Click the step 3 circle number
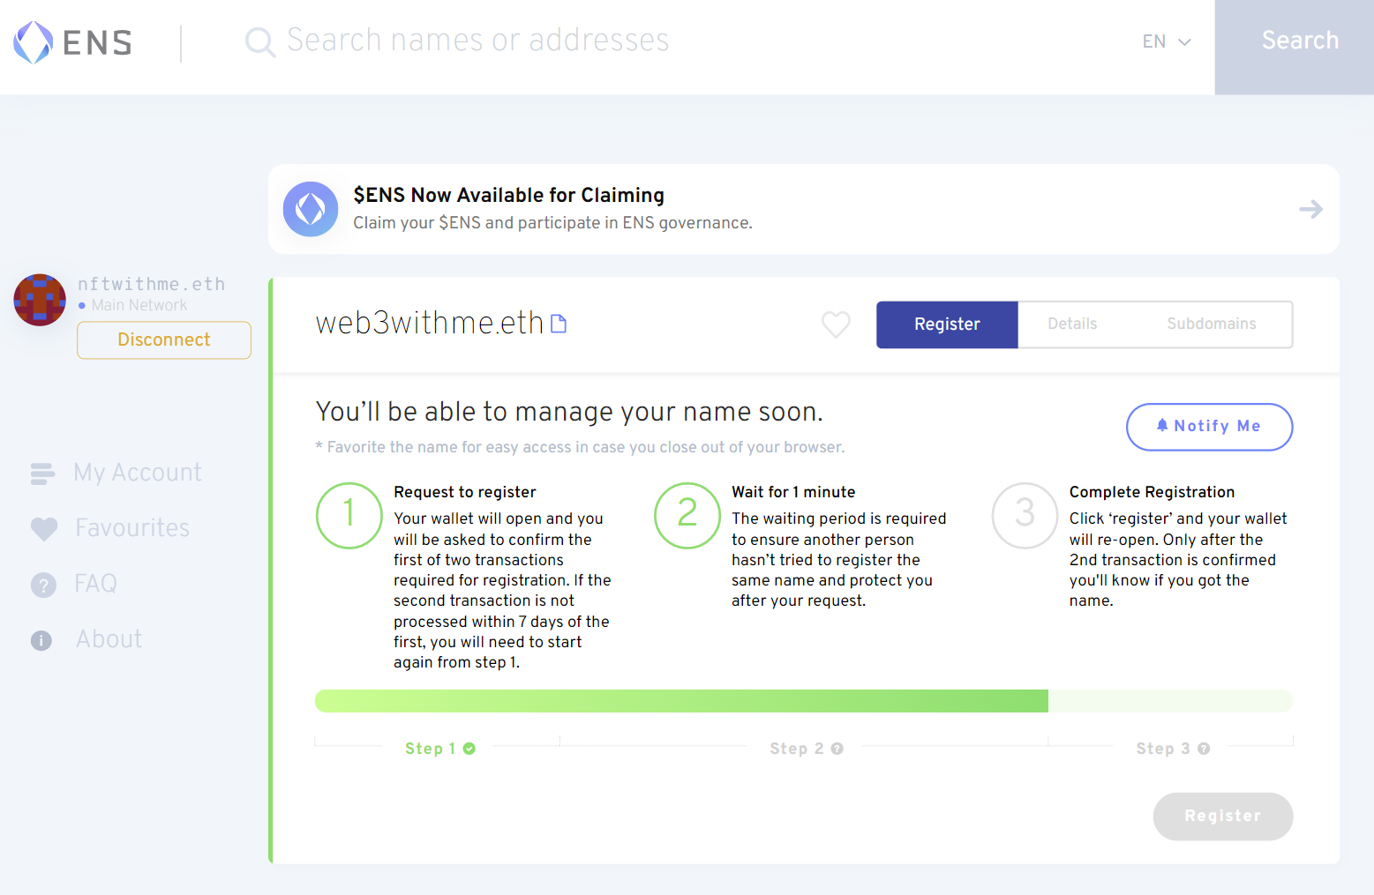The height and width of the screenshot is (895, 1374). coord(1025,515)
